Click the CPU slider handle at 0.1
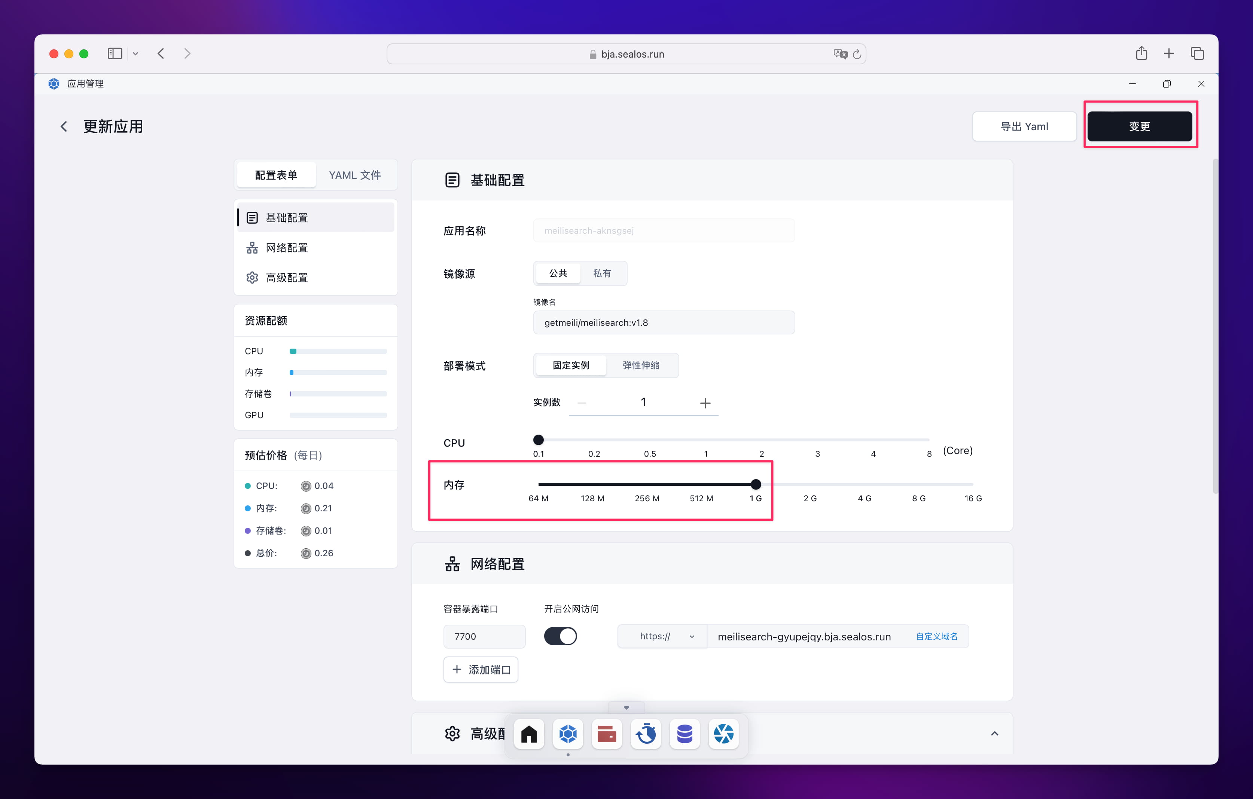Image resolution: width=1253 pixels, height=799 pixels. click(539, 440)
